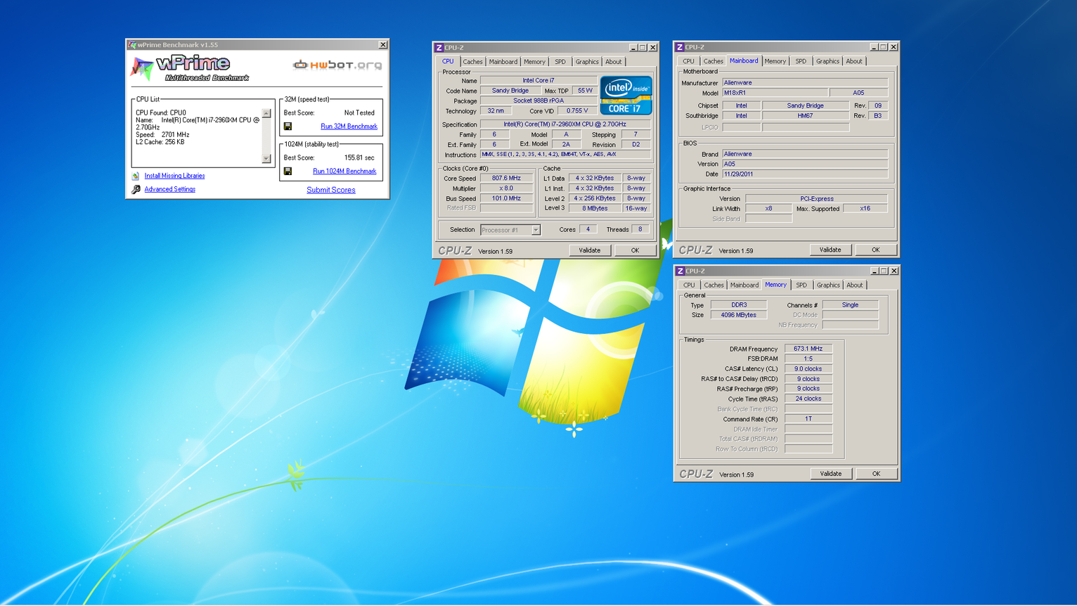The image size is (1077, 606).
Task: Open the Processor #1 selection dropdown
Action: click(x=536, y=230)
